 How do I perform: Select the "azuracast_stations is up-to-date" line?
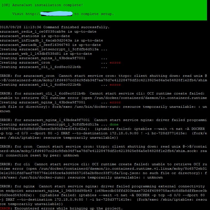35,36
